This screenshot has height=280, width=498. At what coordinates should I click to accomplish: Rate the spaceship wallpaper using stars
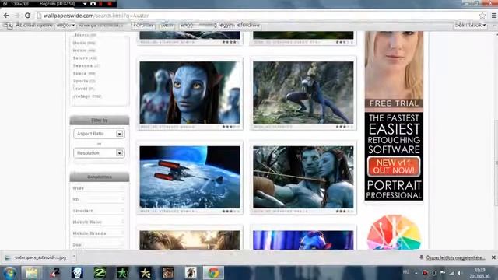click(x=231, y=211)
